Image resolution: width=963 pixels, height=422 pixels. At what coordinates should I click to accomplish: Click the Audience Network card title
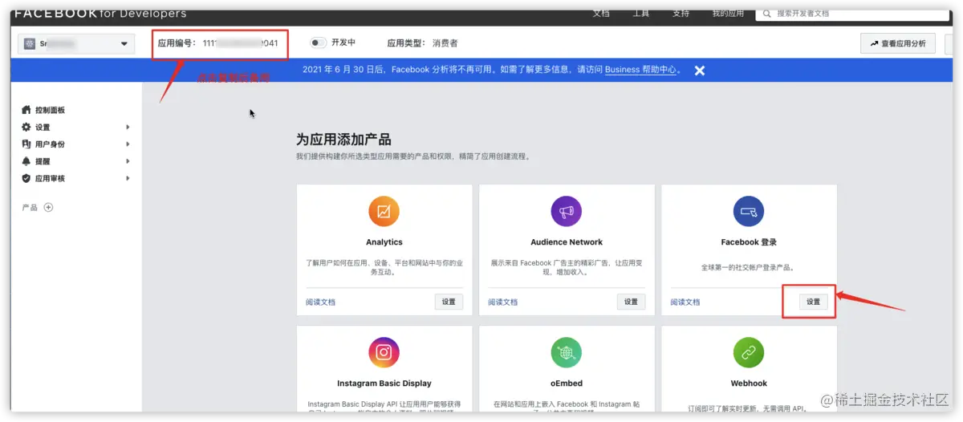(567, 242)
